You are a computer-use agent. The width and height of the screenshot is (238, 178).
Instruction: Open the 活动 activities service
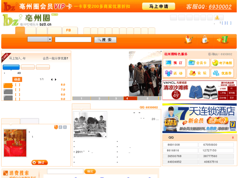click(174, 73)
